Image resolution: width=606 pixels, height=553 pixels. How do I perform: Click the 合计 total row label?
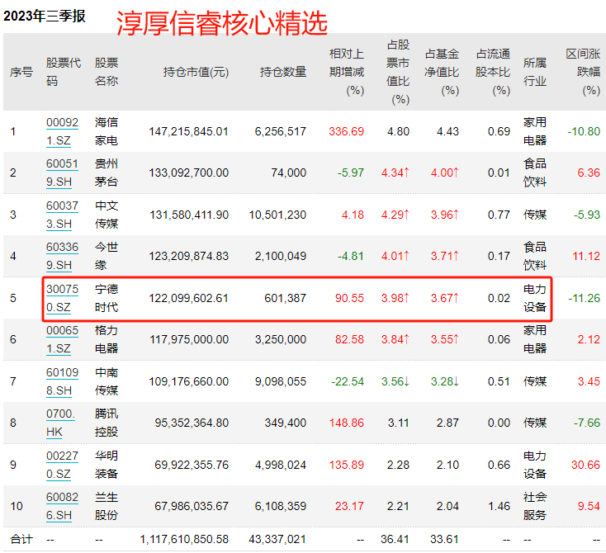[21, 539]
